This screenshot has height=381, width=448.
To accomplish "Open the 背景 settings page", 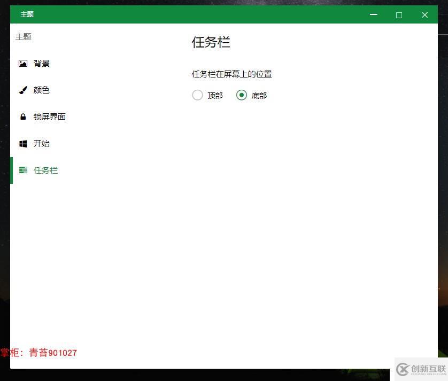I will click(41, 64).
